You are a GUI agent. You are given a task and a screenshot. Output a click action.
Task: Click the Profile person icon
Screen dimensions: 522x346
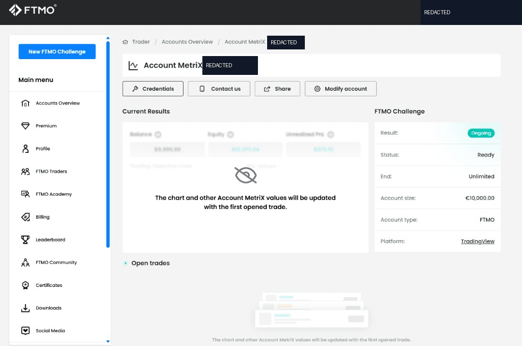(25, 149)
